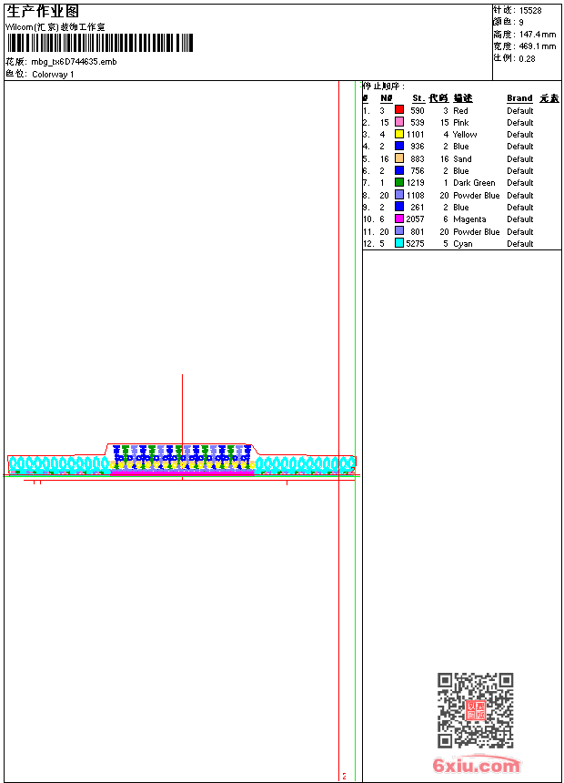
Task: Select the Sand color swatch
Action: click(x=399, y=158)
